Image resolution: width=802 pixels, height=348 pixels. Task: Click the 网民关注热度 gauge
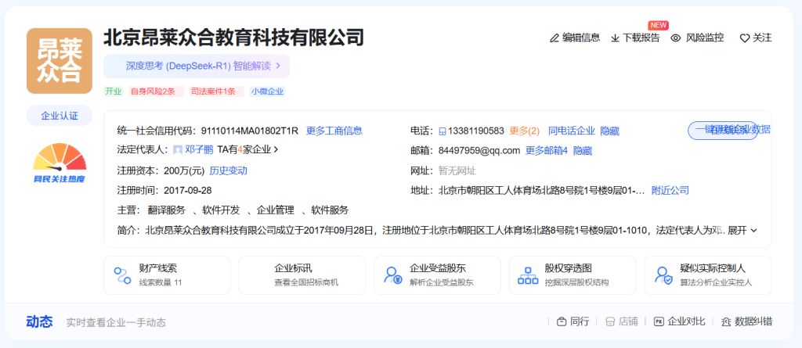click(x=60, y=163)
